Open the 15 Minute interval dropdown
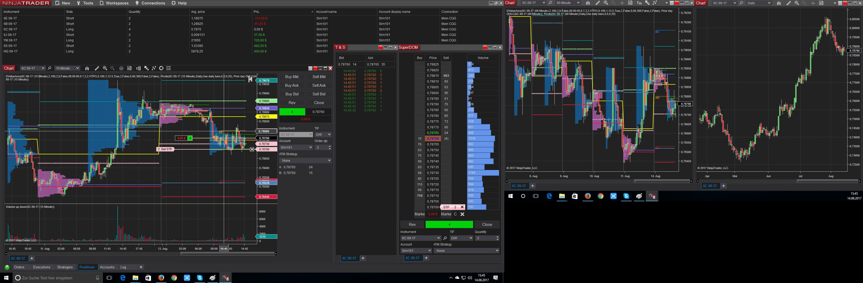 pyautogui.click(x=67, y=68)
